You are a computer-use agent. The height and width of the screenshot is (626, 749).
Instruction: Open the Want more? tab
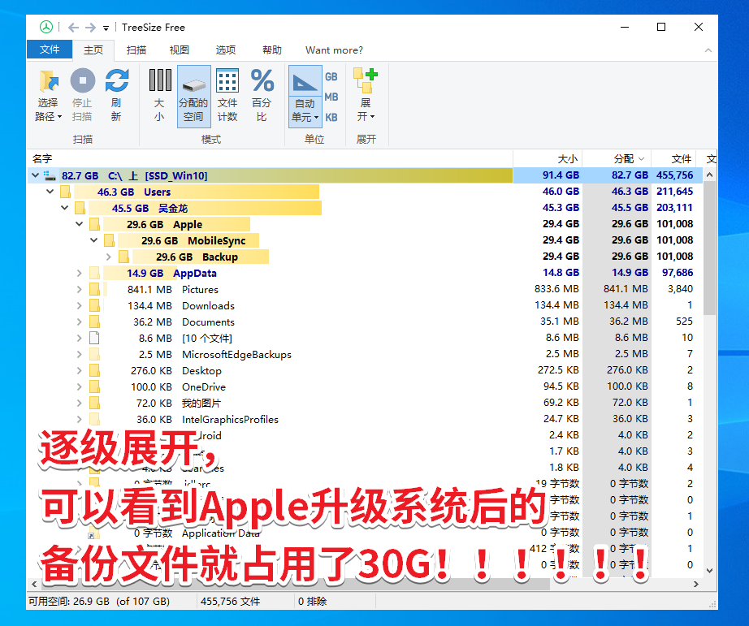334,50
